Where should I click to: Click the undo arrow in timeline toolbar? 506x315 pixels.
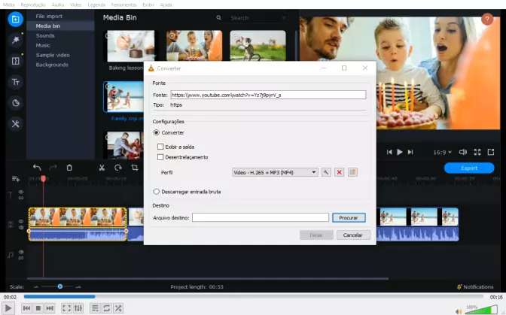point(37,168)
